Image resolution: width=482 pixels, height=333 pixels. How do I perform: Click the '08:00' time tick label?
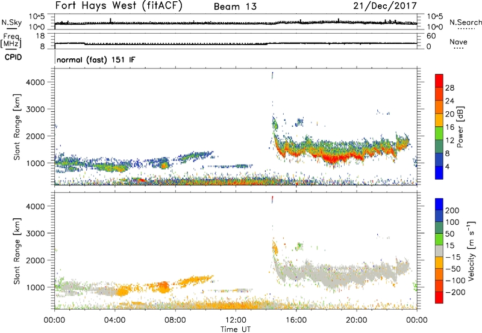point(175,320)
